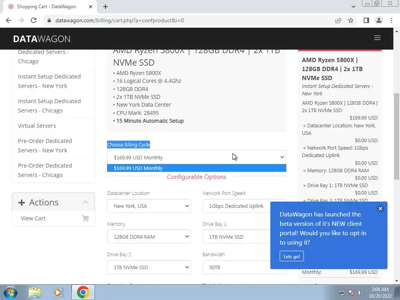Reload the page with refresh icon
Screen dimensions: 400x300
click(34, 20)
